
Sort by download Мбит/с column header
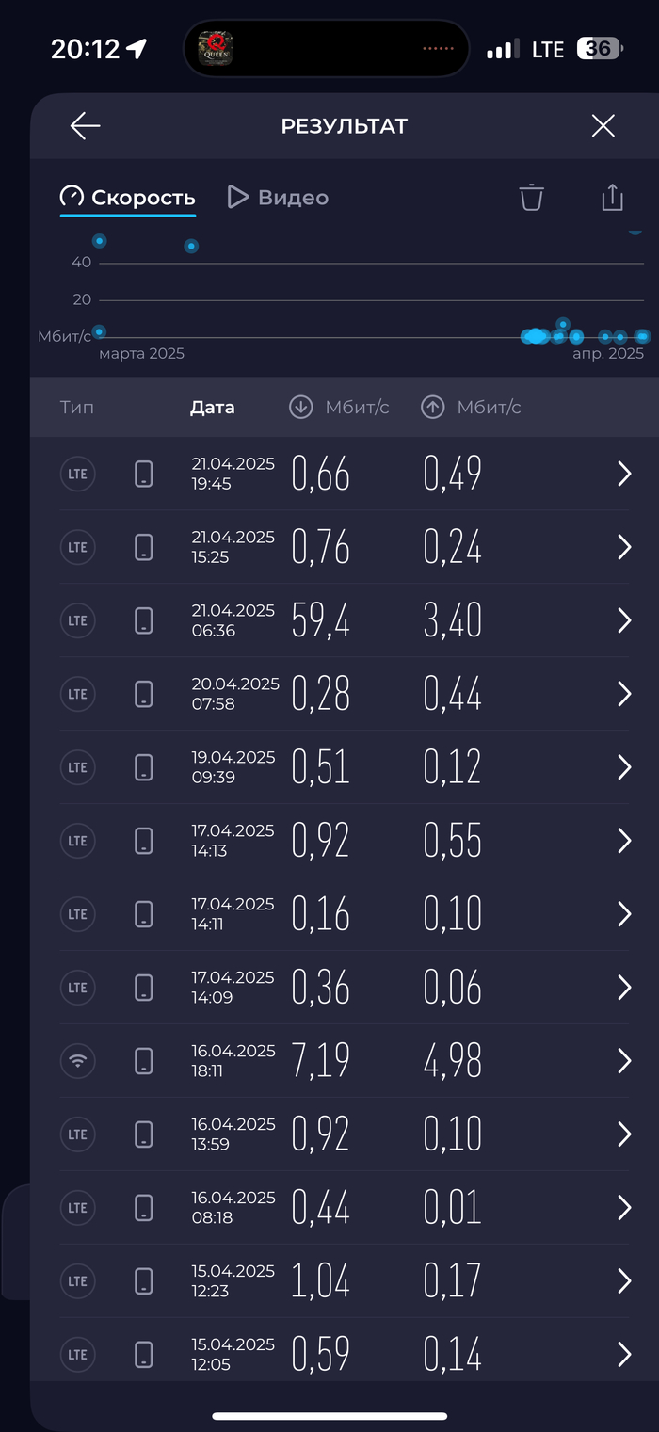point(339,408)
